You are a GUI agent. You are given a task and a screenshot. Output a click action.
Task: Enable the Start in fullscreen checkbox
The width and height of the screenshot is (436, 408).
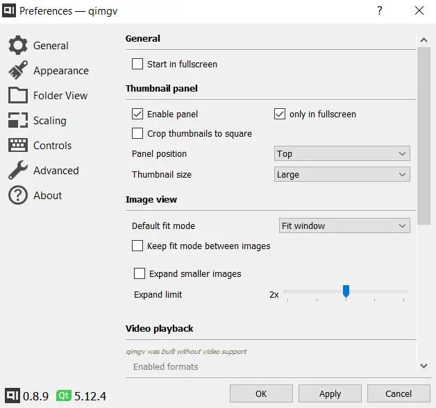click(x=137, y=65)
